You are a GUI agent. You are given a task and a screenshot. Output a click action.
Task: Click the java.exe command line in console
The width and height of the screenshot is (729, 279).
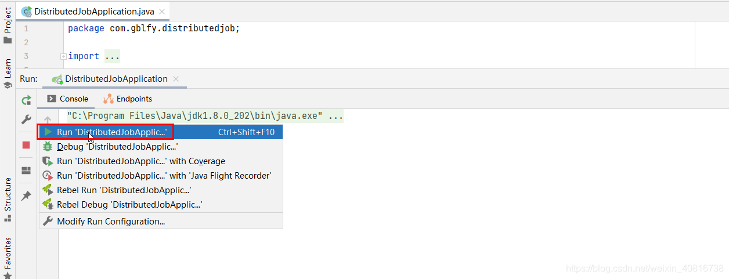point(205,116)
